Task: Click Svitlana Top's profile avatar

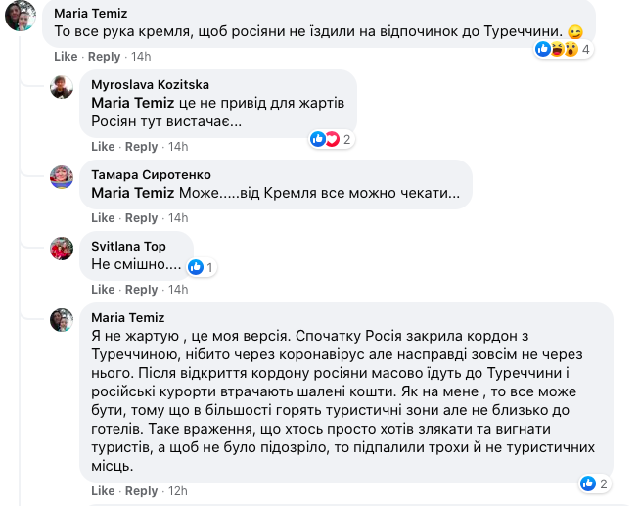Action: [62, 248]
